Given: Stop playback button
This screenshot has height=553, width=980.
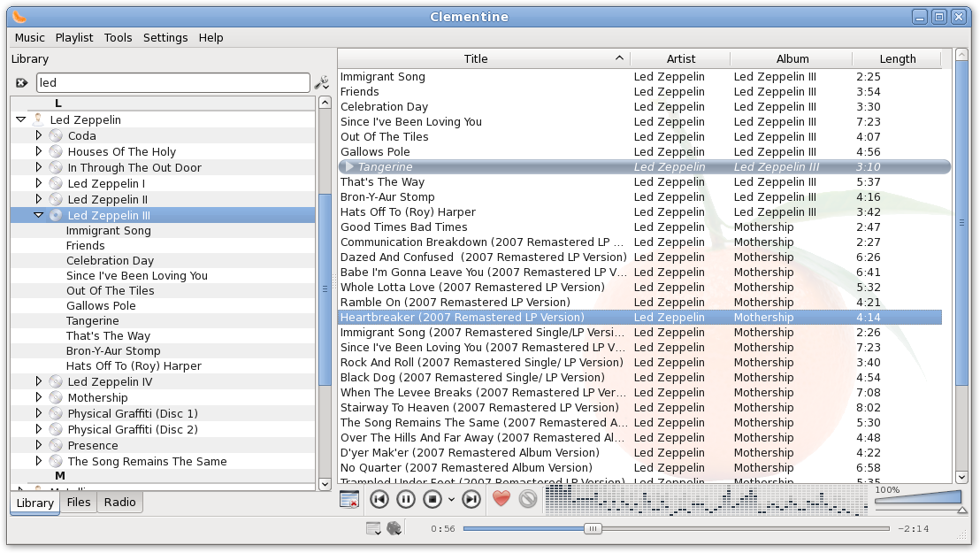Looking at the screenshot, I should tap(433, 499).
